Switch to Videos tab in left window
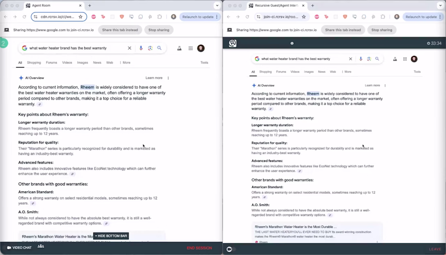This screenshot has height=255, width=446. click(67, 62)
